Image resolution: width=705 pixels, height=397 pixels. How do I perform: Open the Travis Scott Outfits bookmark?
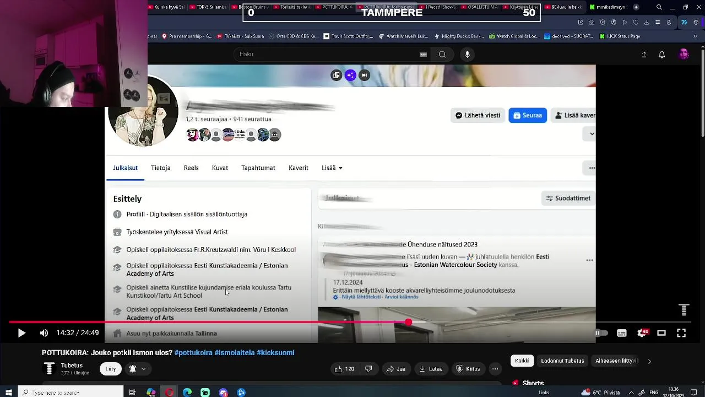point(349,36)
